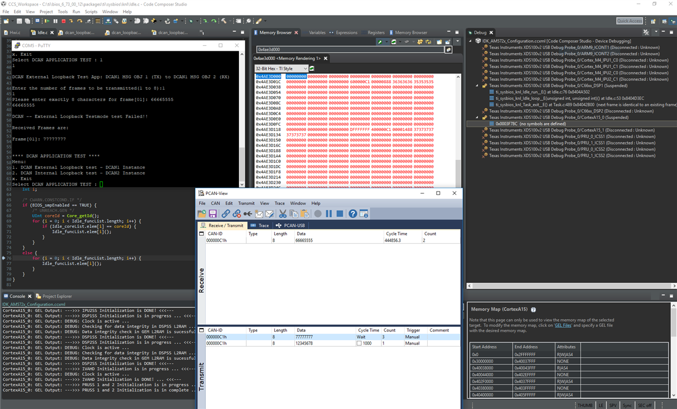Toggle the 1000 cycle time checkbox on transmit message

pos(358,343)
